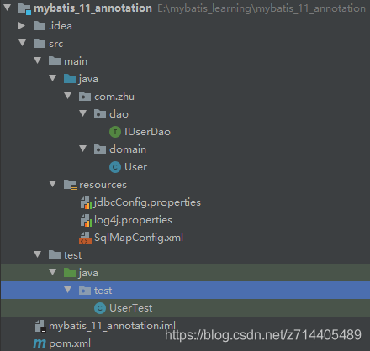Image resolution: width=370 pixels, height=351 pixels.
Task: Click the blue java sources root icon
Action: [70, 79]
